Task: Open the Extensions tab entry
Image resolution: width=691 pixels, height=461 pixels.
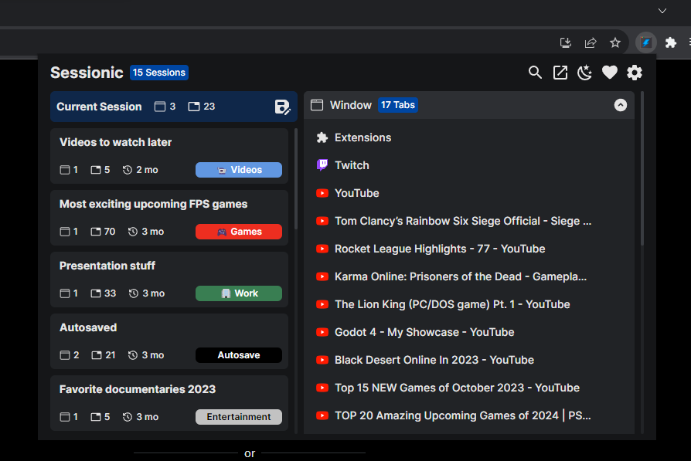Action: click(469, 137)
